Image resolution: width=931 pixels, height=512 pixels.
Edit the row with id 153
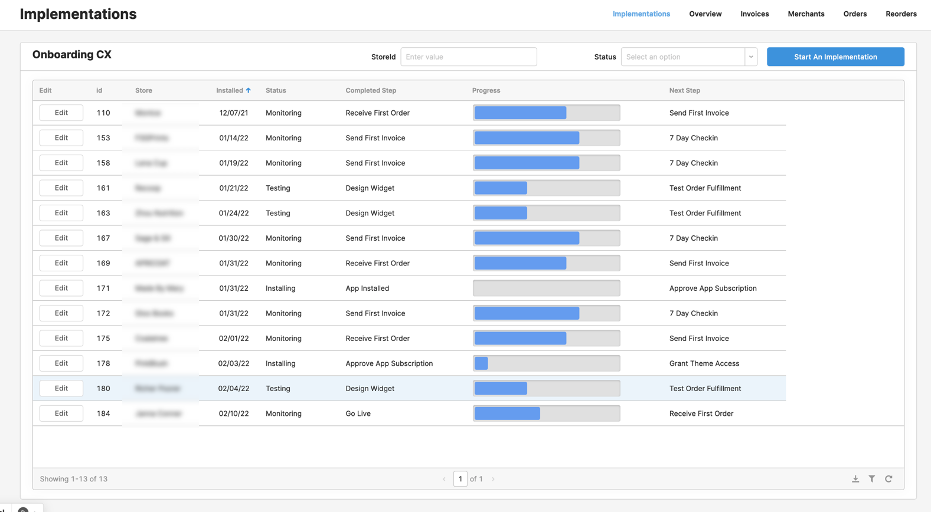coord(61,137)
